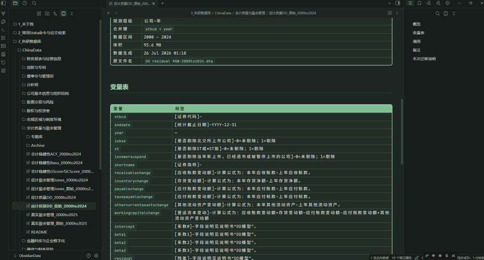484x260 pixels.
Task: Toggle the left sidebar collapse icon
Action: tap(4, 3)
